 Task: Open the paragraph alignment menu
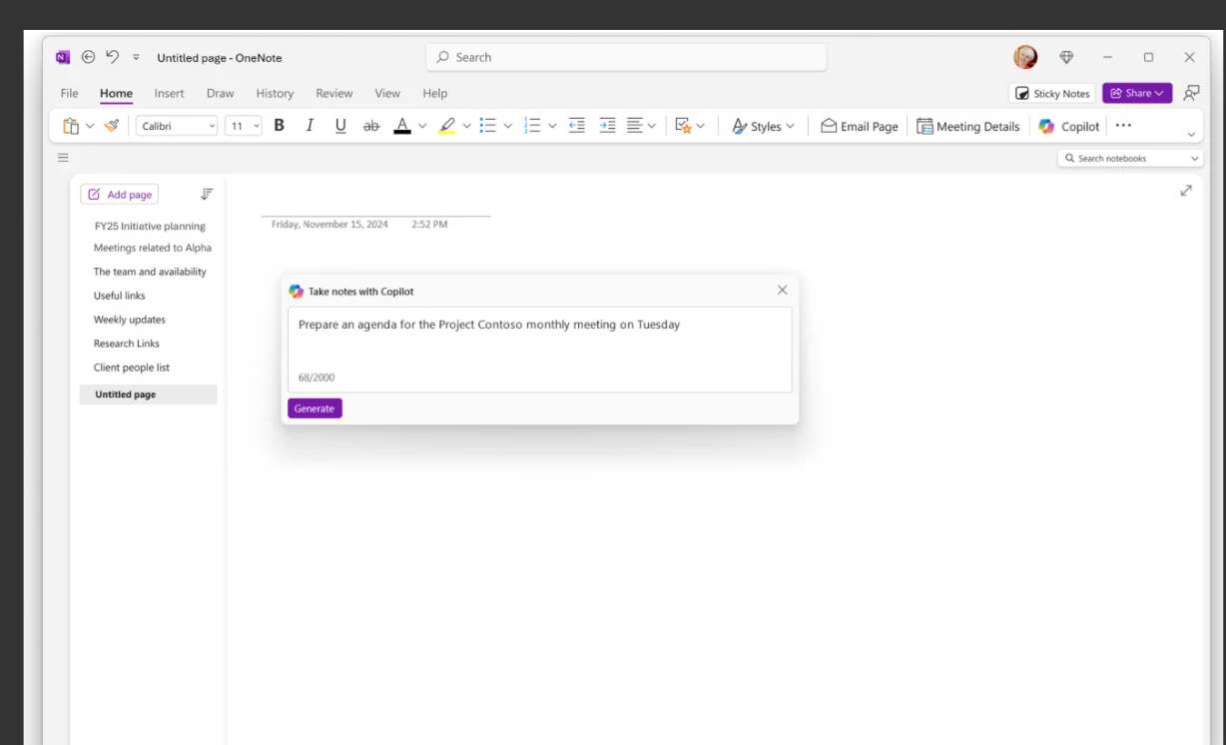pos(641,126)
